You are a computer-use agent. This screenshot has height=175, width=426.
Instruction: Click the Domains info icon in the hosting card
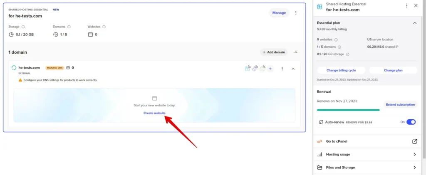tap(69, 27)
